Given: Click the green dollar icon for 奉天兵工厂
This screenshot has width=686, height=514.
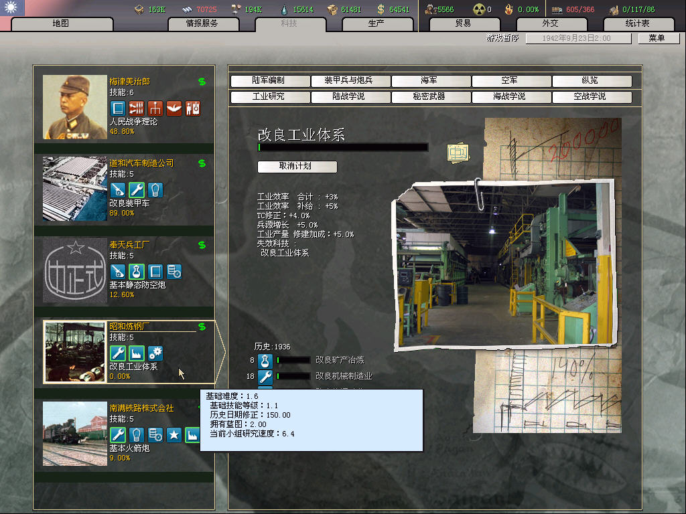Looking at the screenshot, I should [x=202, y=245].
